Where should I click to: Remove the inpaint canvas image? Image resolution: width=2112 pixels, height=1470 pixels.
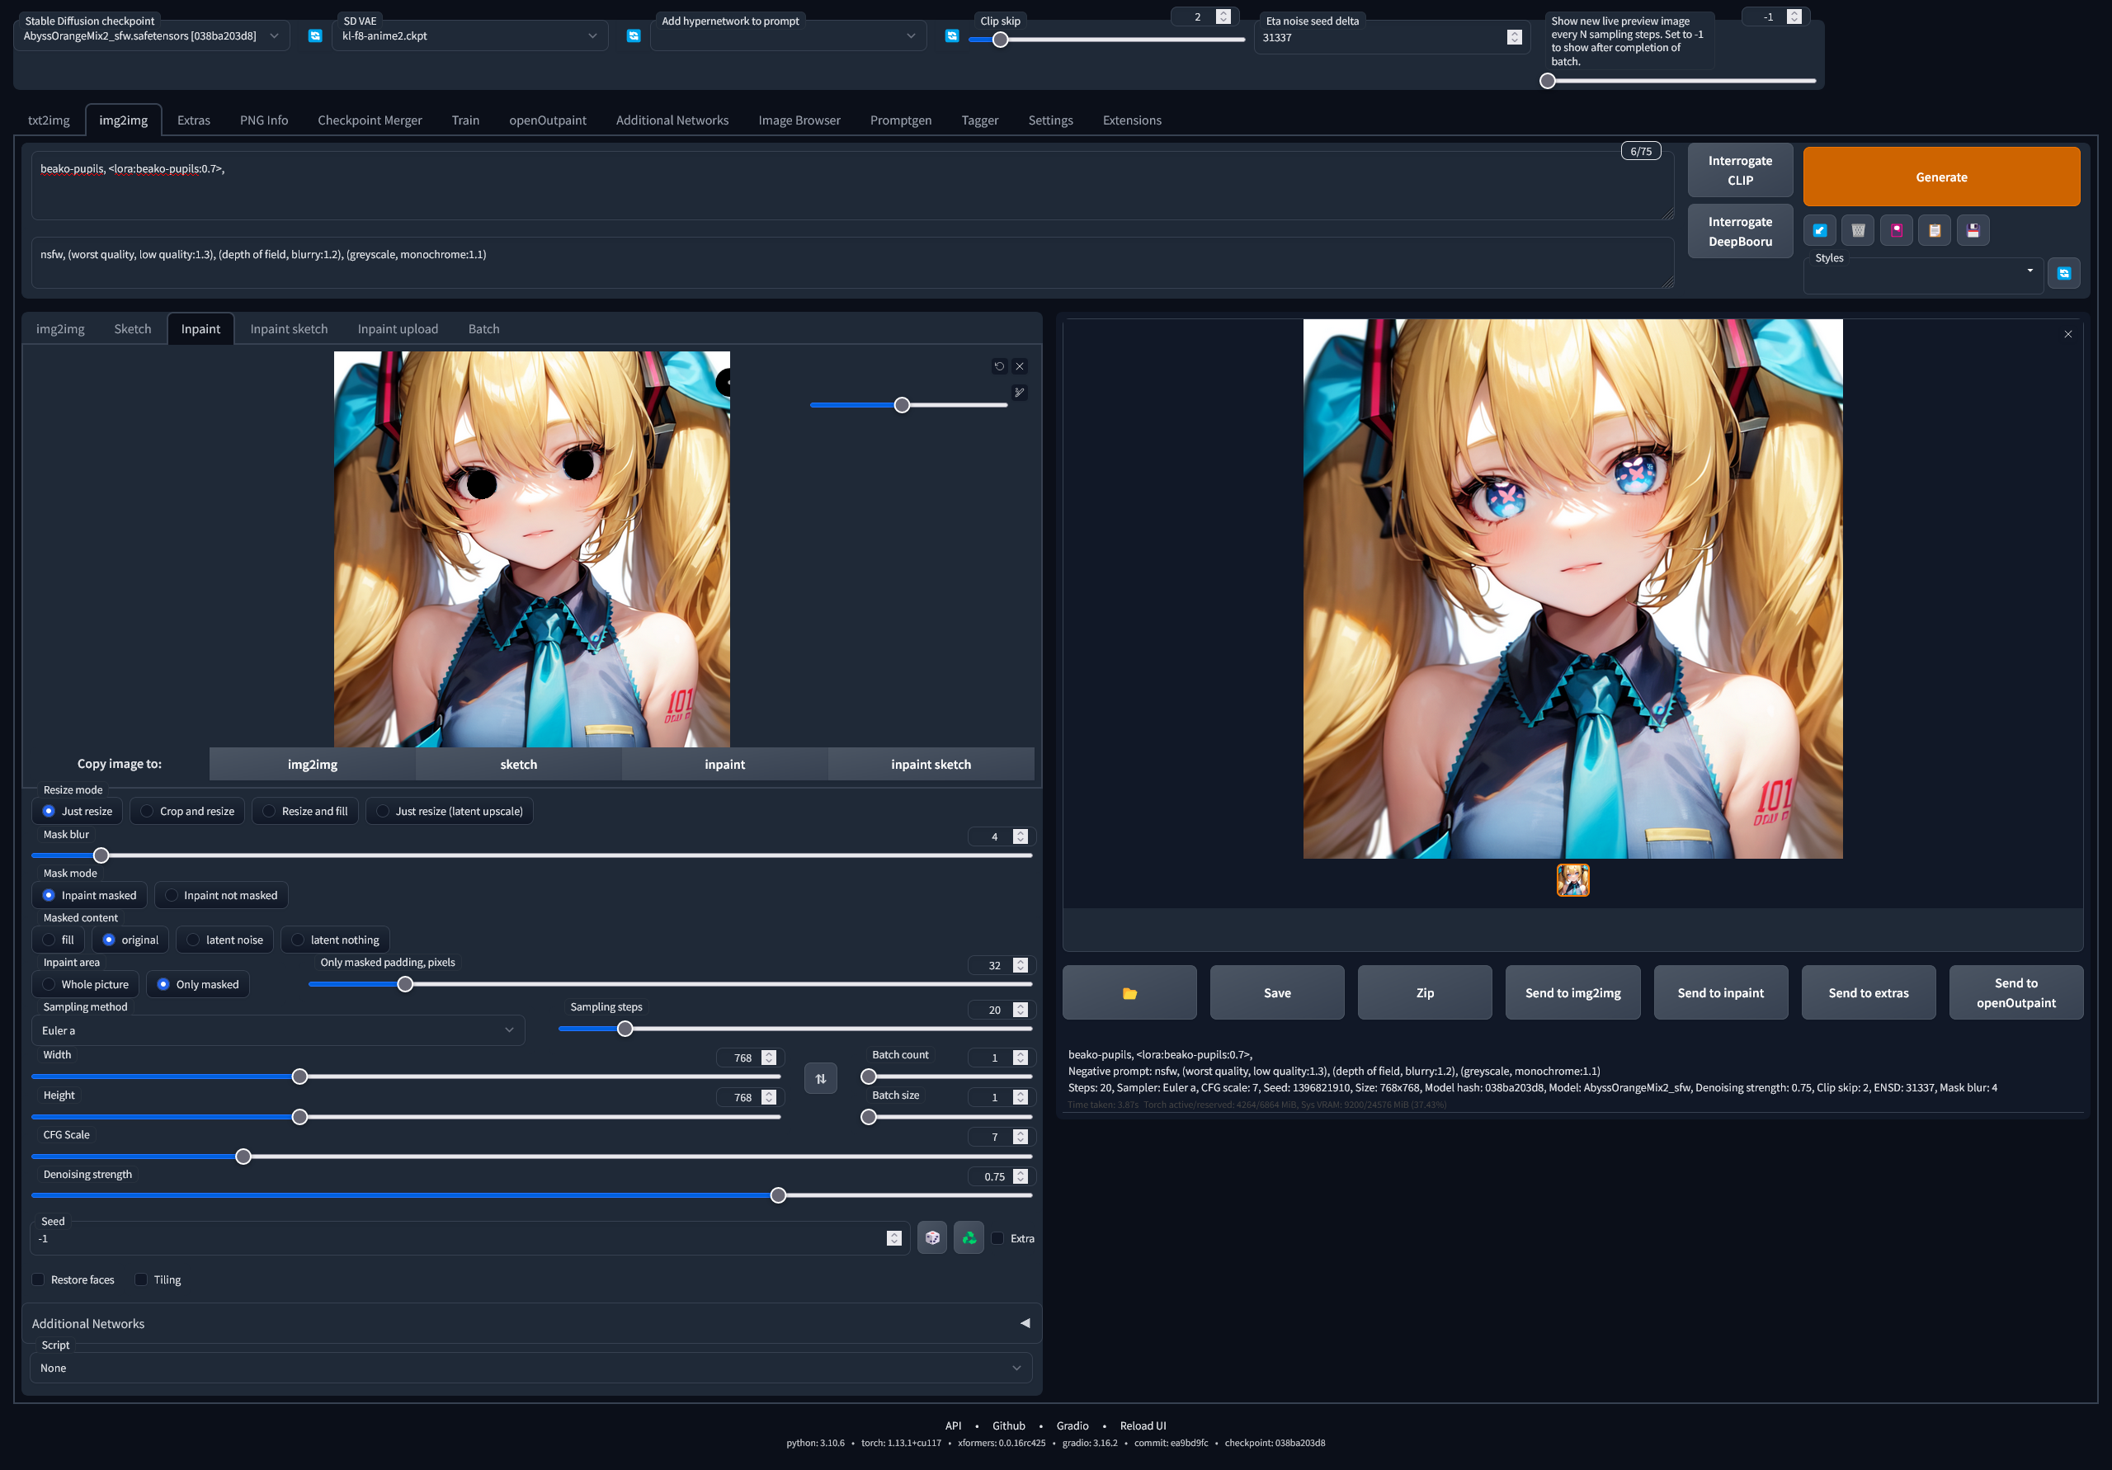coord(1019,366)
